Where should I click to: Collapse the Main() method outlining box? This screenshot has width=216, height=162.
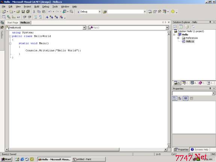10,43
